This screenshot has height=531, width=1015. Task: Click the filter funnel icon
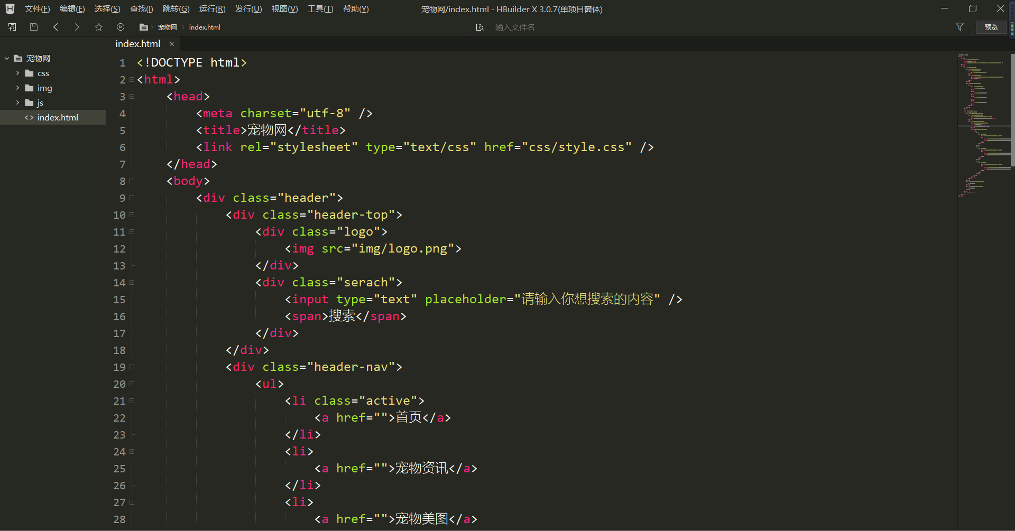click(959, 27)
